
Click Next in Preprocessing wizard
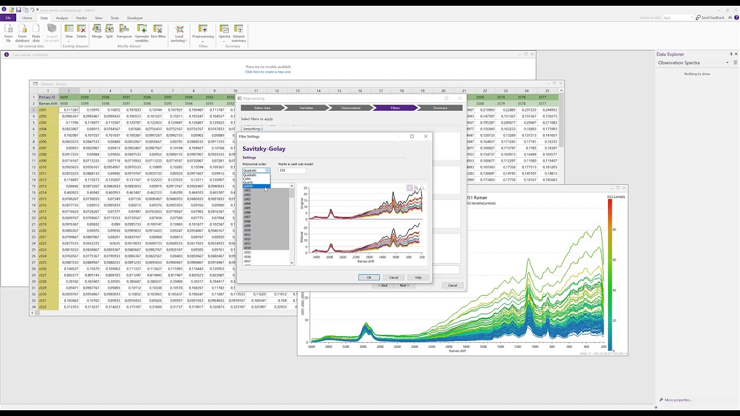coord(404,285)
